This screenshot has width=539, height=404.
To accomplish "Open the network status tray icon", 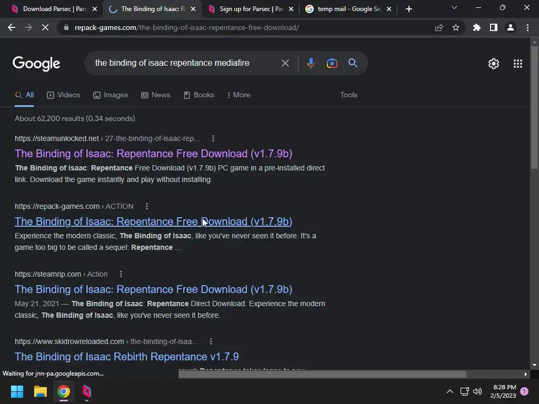I will point(464,391).
